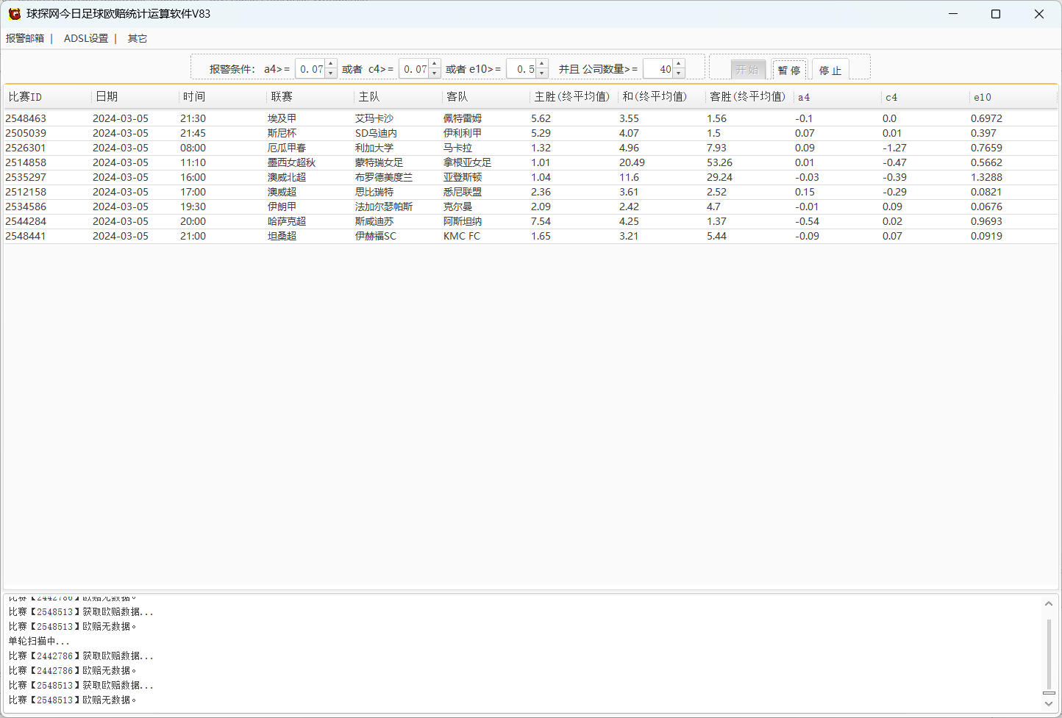This screenshot has height=718, width=1062.
Task: Click the c4>= threshold input field
Action: pos(413,69)
